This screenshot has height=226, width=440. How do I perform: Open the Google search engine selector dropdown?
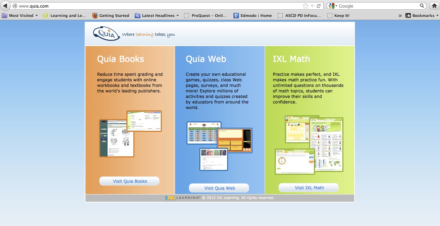pos(333,6)
